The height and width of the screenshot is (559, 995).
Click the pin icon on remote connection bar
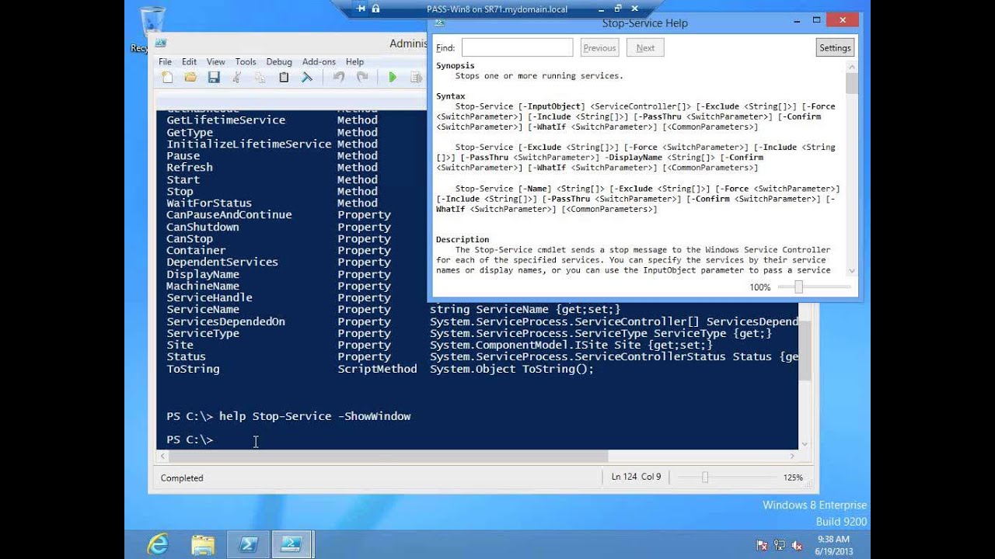[x=360, y=9]
